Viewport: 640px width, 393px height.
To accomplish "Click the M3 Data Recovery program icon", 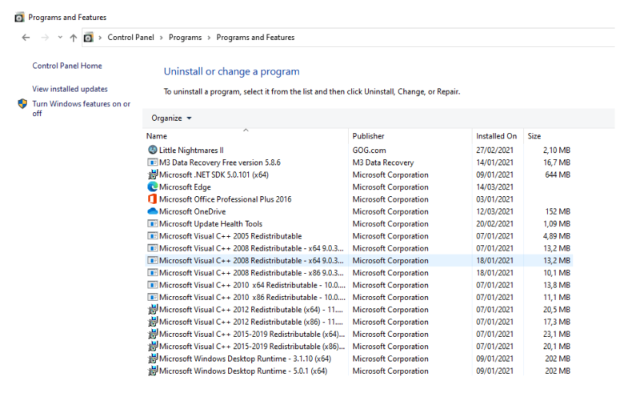I will coord(153,162).
